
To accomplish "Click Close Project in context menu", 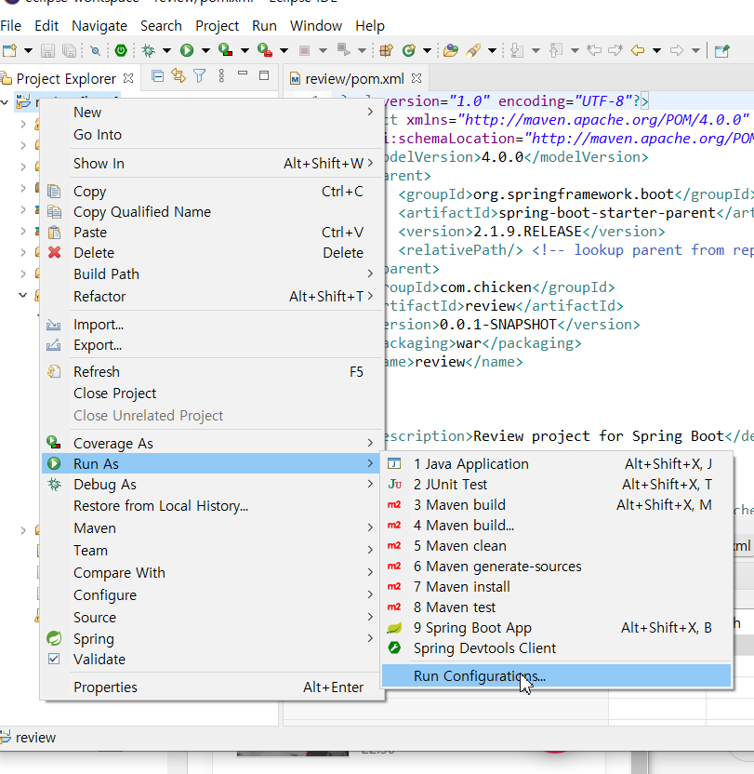I will coord(211,393).
